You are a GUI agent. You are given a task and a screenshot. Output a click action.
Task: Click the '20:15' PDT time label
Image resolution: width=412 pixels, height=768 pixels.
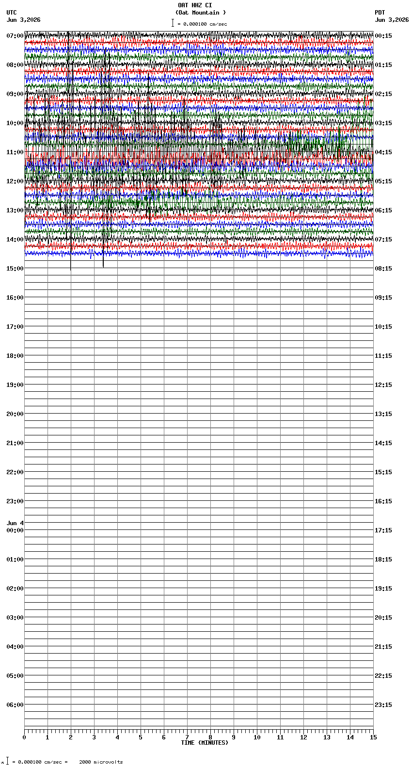383,618
